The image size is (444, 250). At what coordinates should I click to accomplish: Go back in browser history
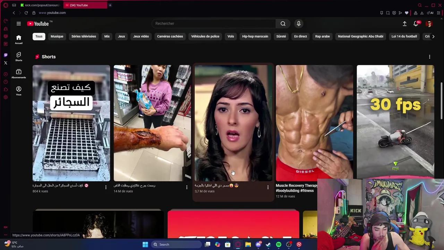click(x=14, y=13)
